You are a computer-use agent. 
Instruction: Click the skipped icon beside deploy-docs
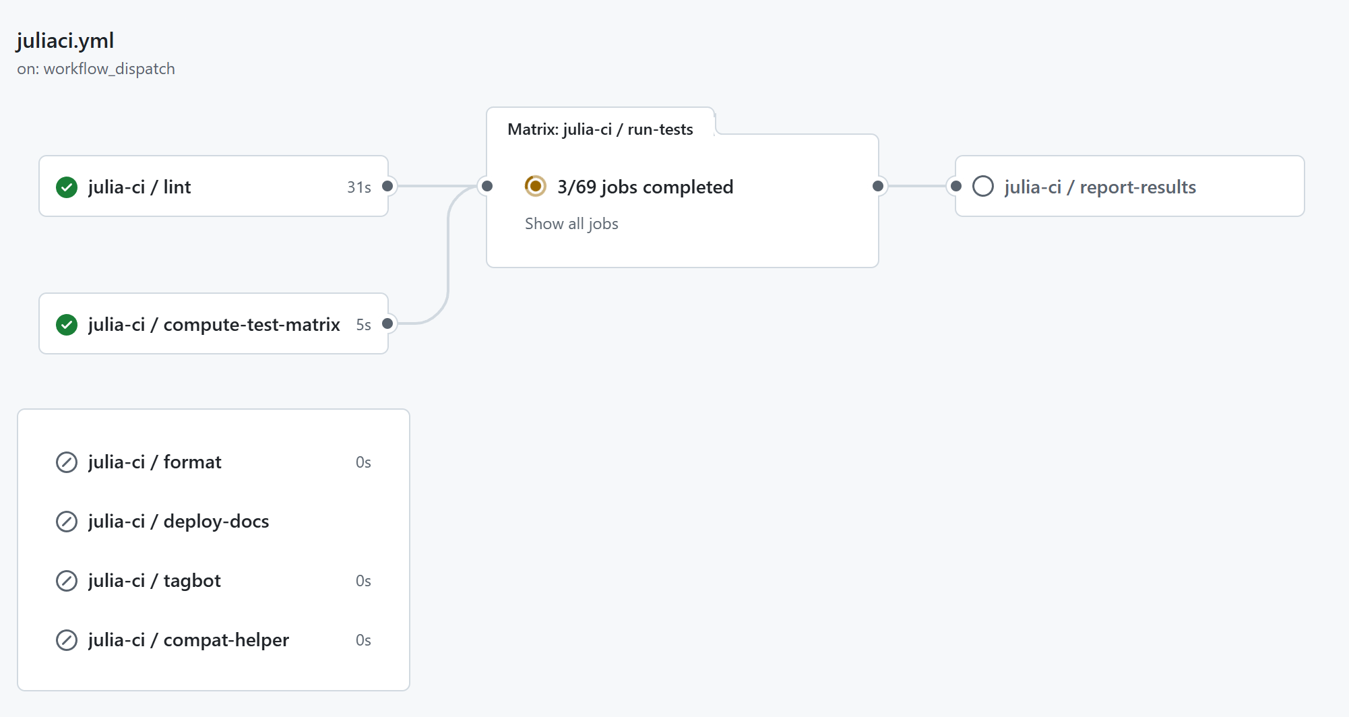pyautogui.click(x=67, y=521)
